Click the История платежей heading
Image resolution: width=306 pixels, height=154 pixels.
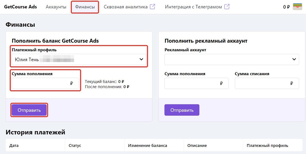35,132
